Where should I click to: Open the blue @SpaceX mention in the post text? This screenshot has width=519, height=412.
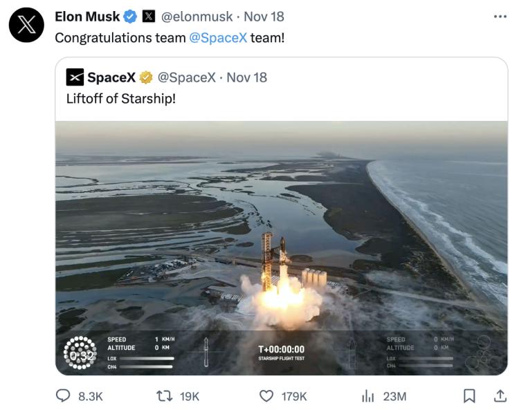[218, 37]
